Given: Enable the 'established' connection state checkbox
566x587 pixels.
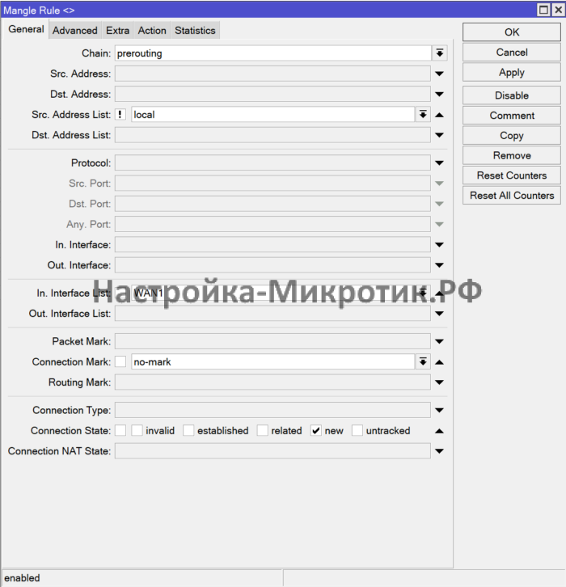Looking at the screenshot, I should 188,431.
